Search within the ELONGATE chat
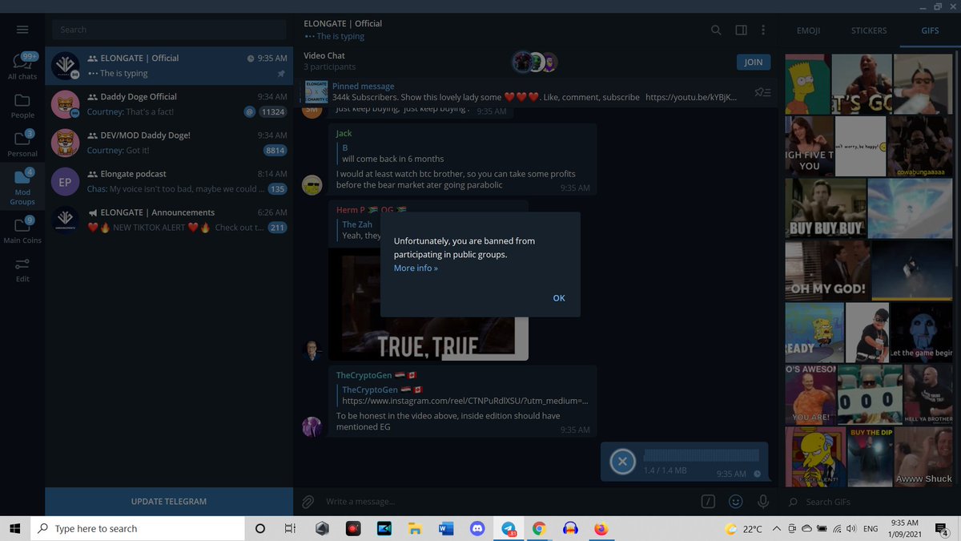This screenshot has width=961, height=541. click(716, 30)
